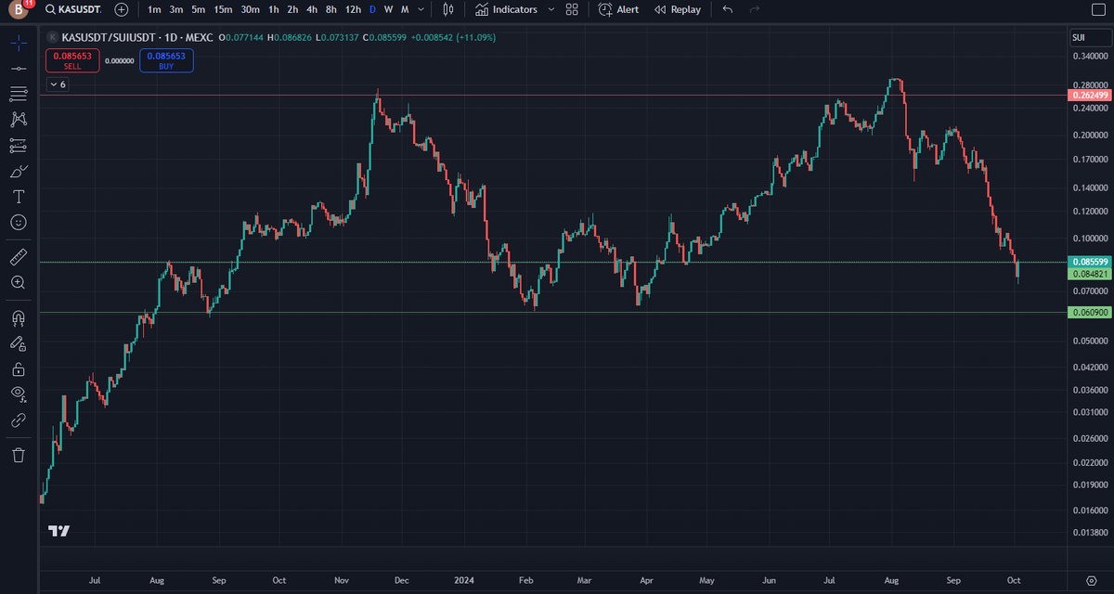1114x594 pixels.
Task: Expand the indicators favorites dropdown arrow
Action: coord(551,9)
